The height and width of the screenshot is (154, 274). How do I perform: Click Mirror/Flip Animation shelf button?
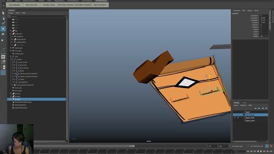coord(66,5)
